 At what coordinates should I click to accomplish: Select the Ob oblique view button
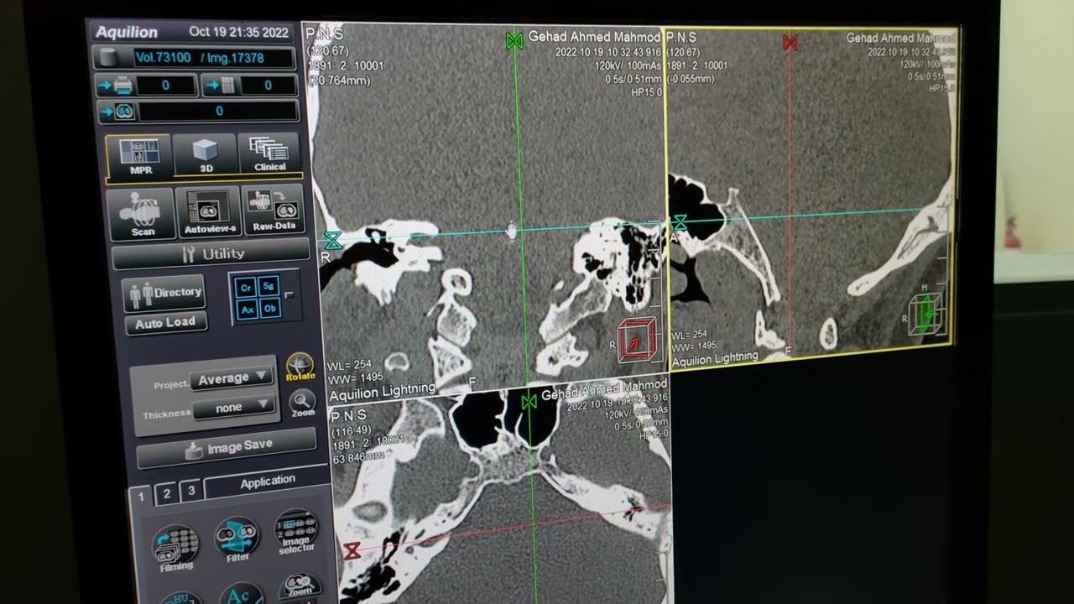click(269, 308)
